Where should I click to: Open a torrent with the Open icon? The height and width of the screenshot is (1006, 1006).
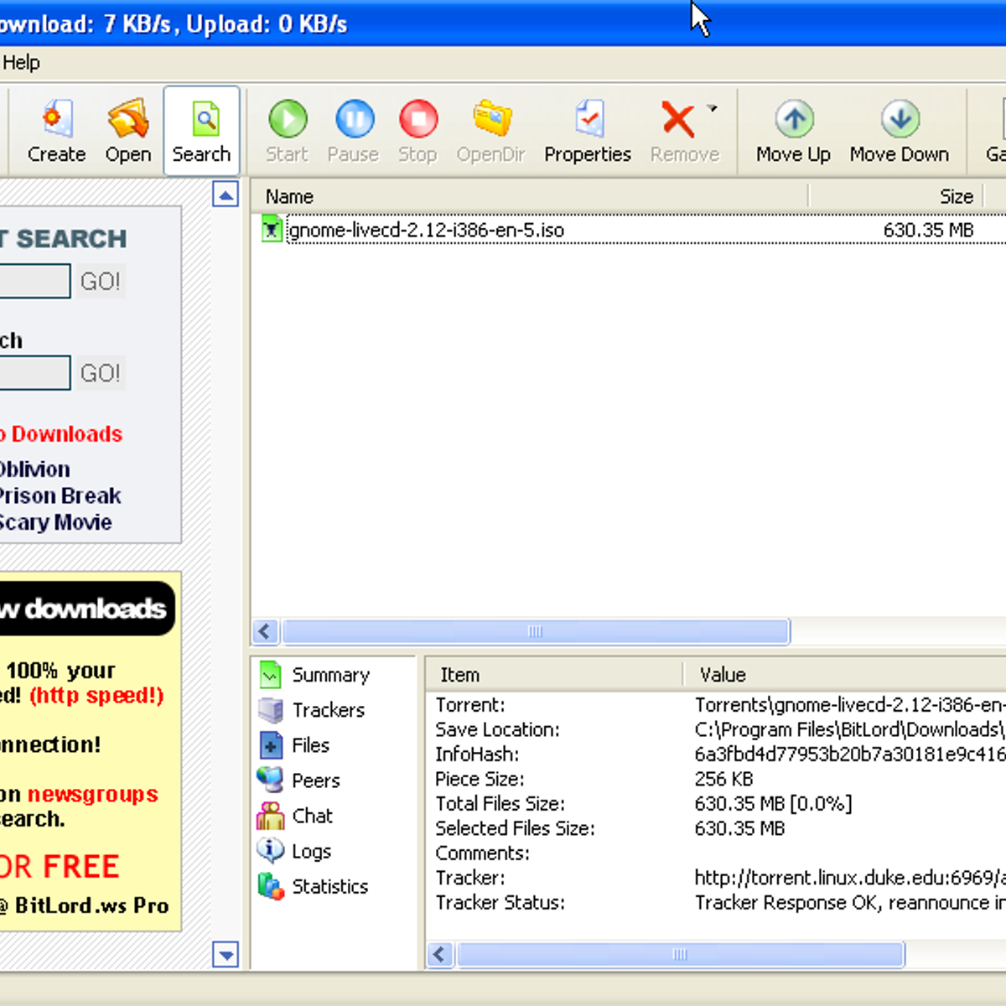tap(128, 132)
